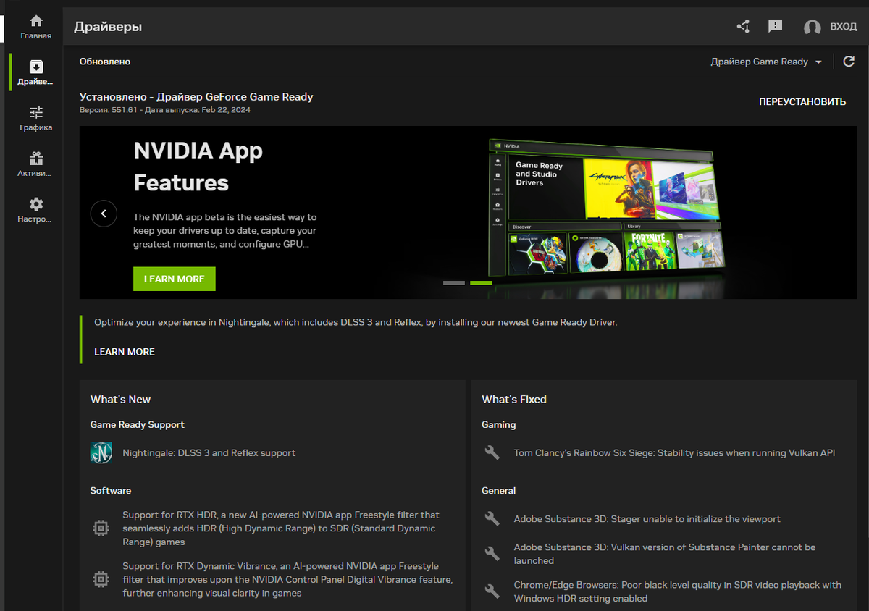
Task: Select the green active carousel indicator
Action: pyautogui.click(x=481, y=282)
